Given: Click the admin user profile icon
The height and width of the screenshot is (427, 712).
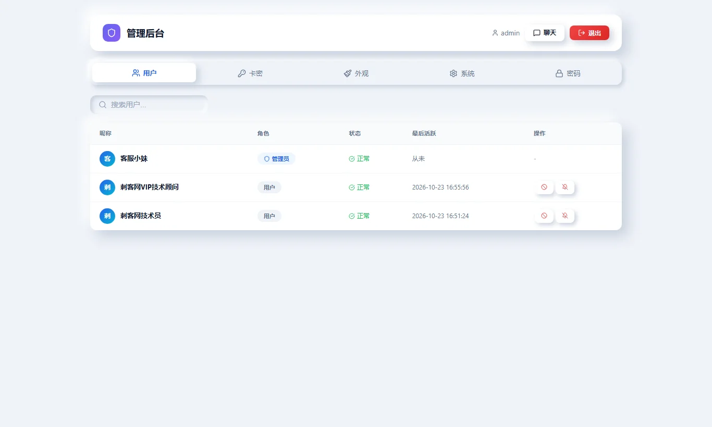Looking at the screenshot, I should tap(495, 33).
